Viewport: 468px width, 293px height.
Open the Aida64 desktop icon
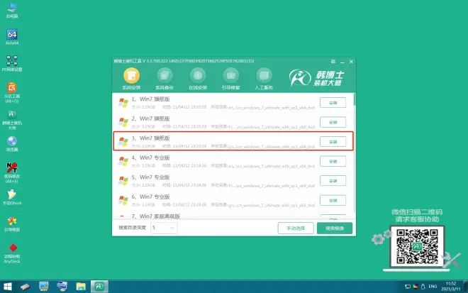coord(12,37)
